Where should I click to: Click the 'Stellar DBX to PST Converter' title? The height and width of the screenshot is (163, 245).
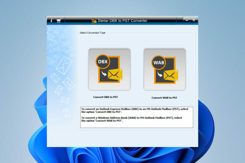point(122,21)
